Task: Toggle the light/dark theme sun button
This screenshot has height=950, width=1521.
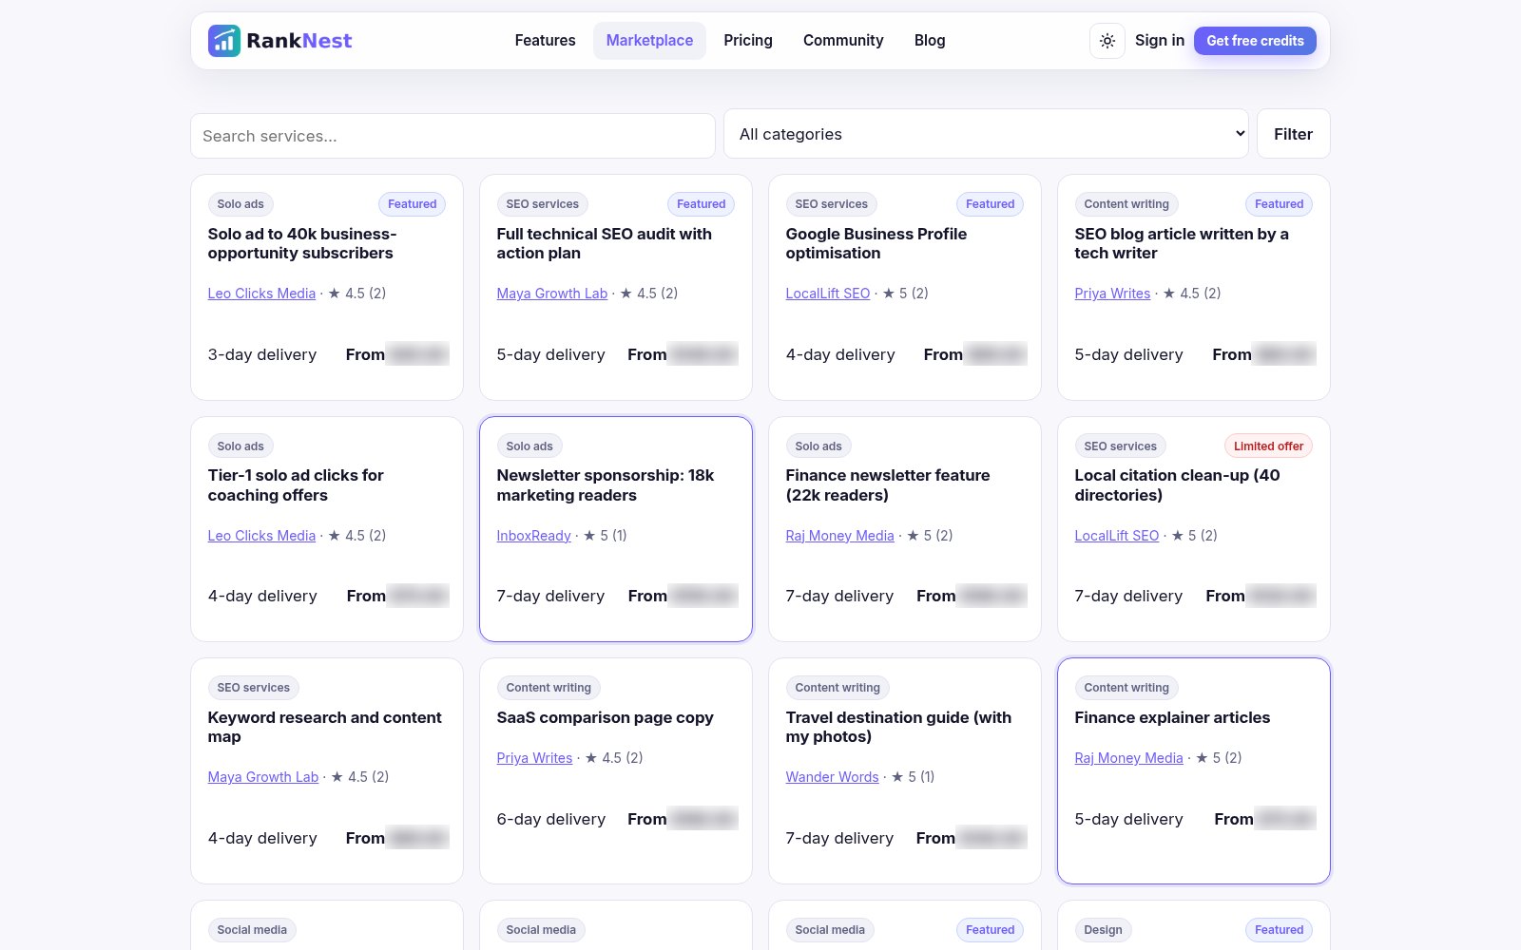Action: [1107, 41]
